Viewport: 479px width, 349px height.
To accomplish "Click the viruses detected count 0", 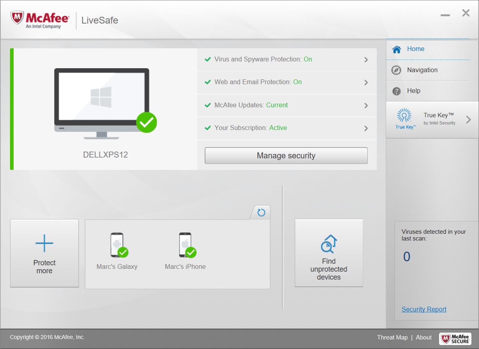I will click(407, 257).
